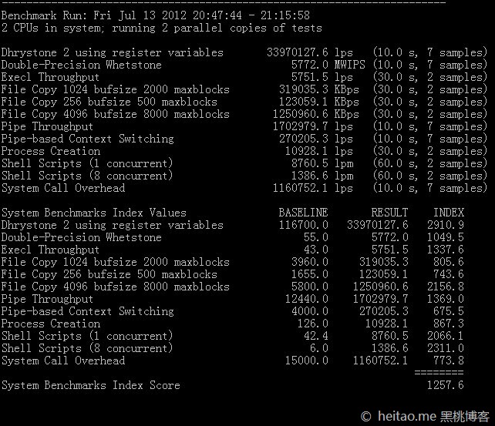Screen dimensions: 495x426
Task: Click the INDEX column header
Action: point(448,213)
